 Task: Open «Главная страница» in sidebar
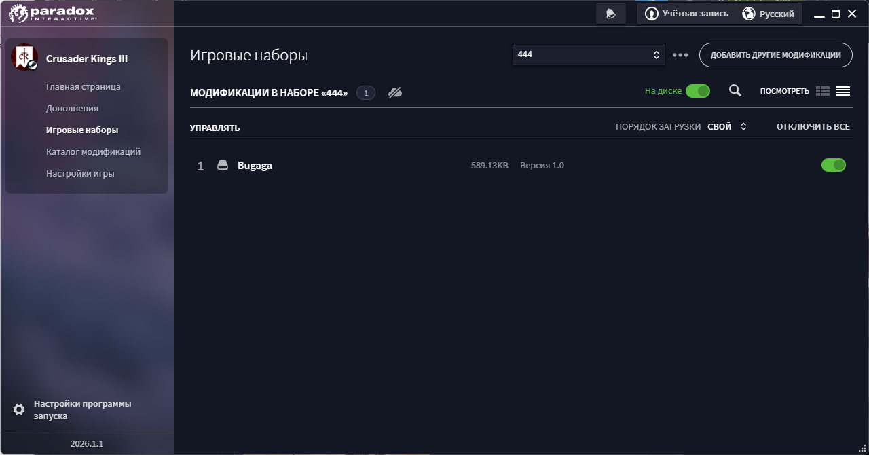(x=84, y=87)
